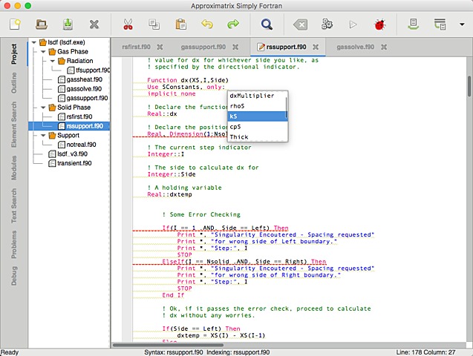Copy selection with the copy icon
Image resolution: width=473 pixels, height=356 pixels.
(x=154, y=24)
